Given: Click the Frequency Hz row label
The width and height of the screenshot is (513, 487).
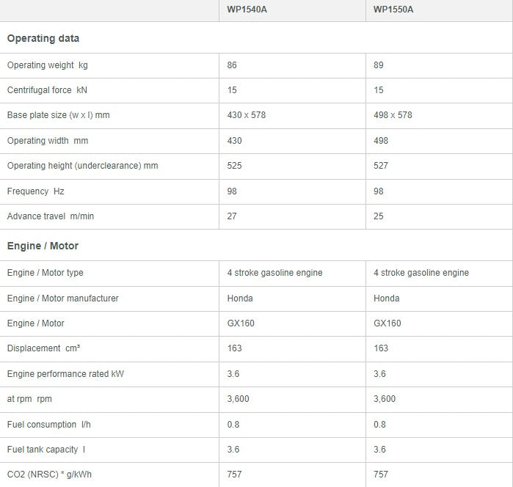Looking at the screenshot, I should [x=36, y=191].
